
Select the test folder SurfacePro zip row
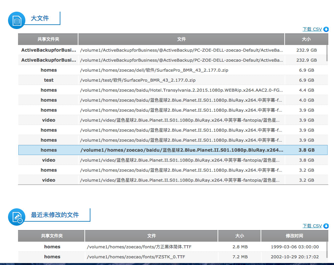(x=173, y=80)
